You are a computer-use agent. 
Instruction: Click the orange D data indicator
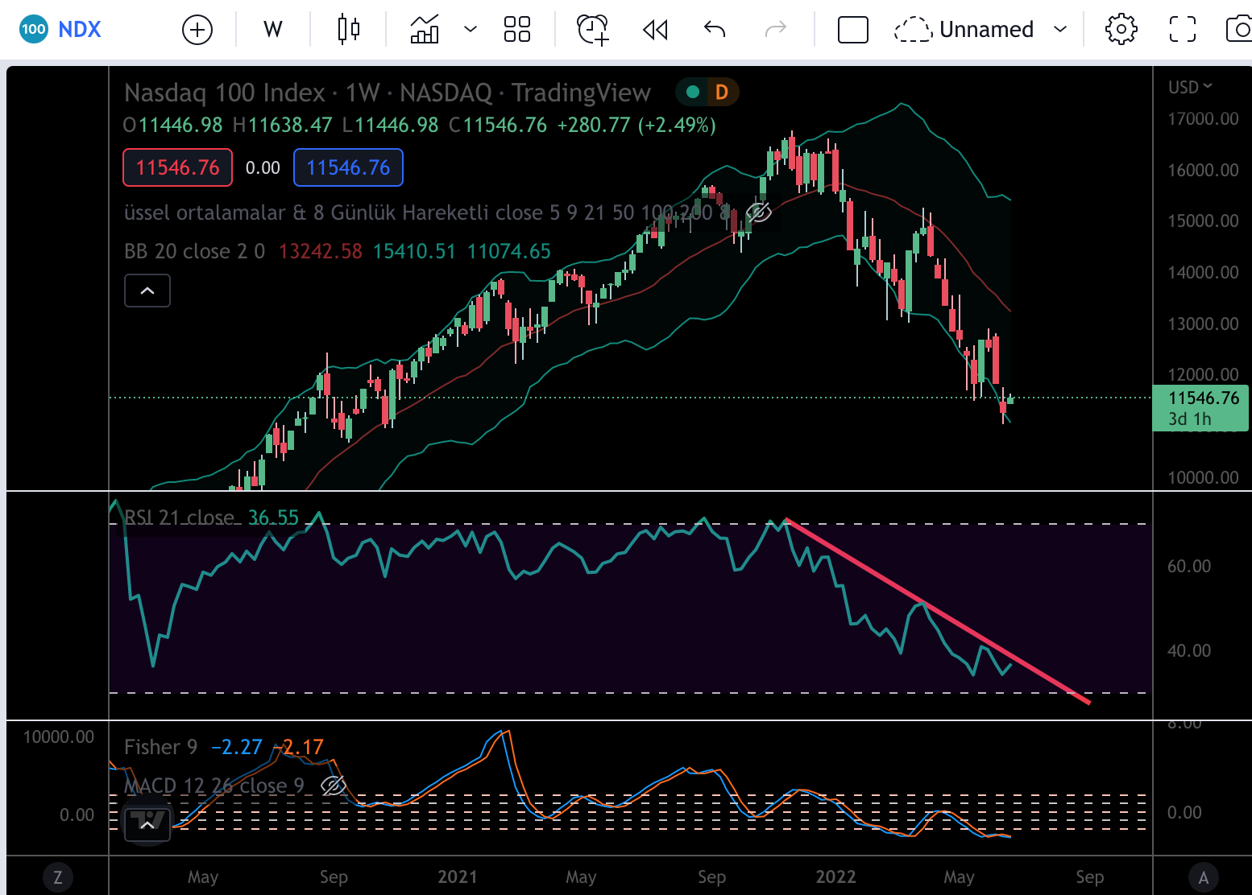[x=722, y=92]
